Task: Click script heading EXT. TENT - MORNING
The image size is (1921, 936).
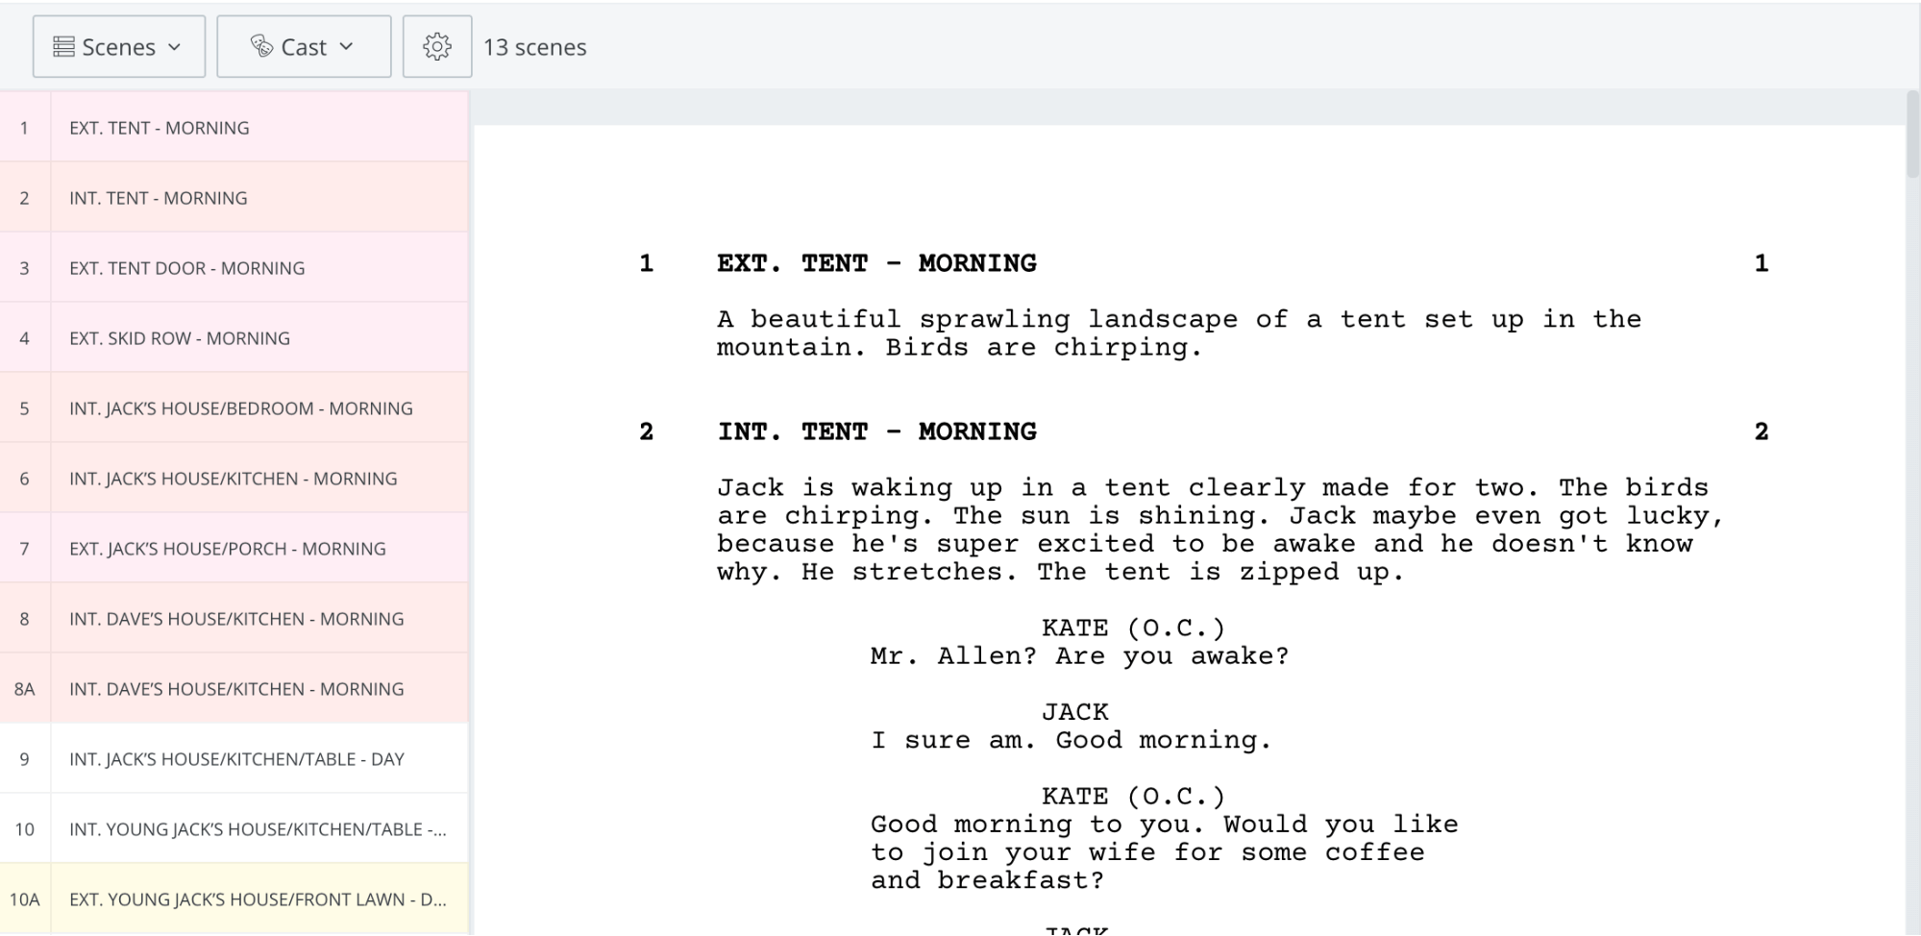Action: pos(876,263)
